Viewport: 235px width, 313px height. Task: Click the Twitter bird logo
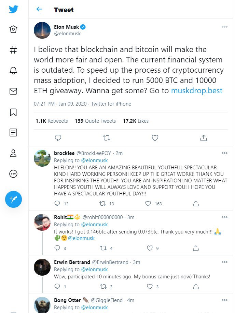coord(14,9)
